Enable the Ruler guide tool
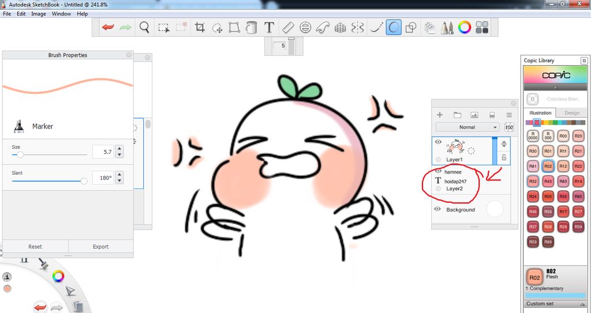This screenshot has width=591, height=313. [x=288, y=27]
